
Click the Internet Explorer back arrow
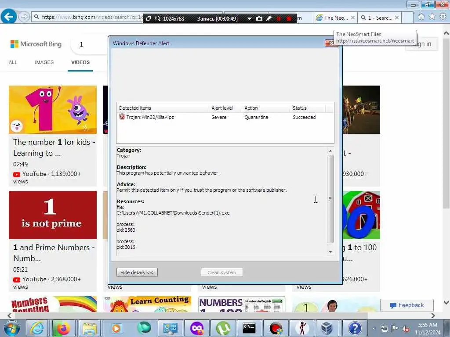8,17
